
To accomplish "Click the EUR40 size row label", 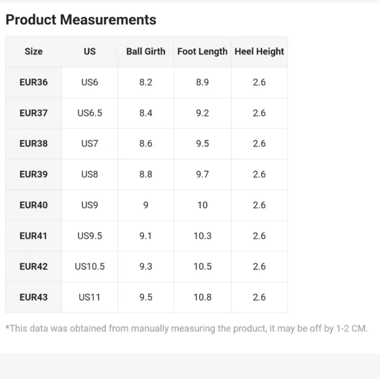I will click(33, 205).
